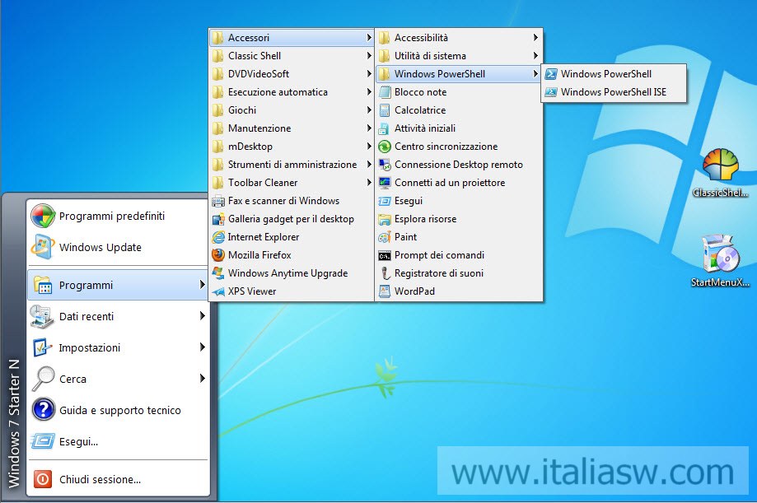Choose Esegui in the Accessori list
The width and height of the screenshot is (757, 503).
coord(458,201)
